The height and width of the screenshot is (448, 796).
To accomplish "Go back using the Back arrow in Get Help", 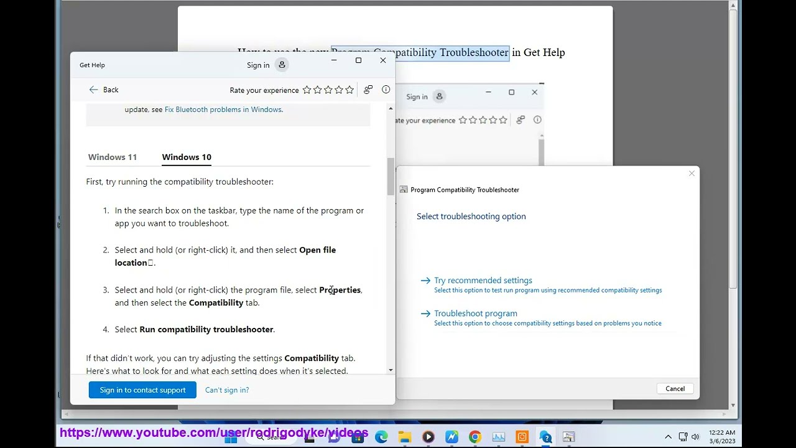I will coord(93,90).
